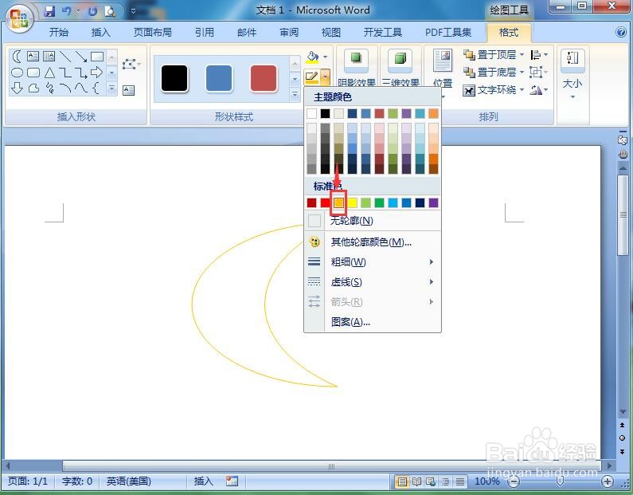This screenshot has height=495, width=633.
Task: Switch to the 插入 tab
Action: pos(100,33)
